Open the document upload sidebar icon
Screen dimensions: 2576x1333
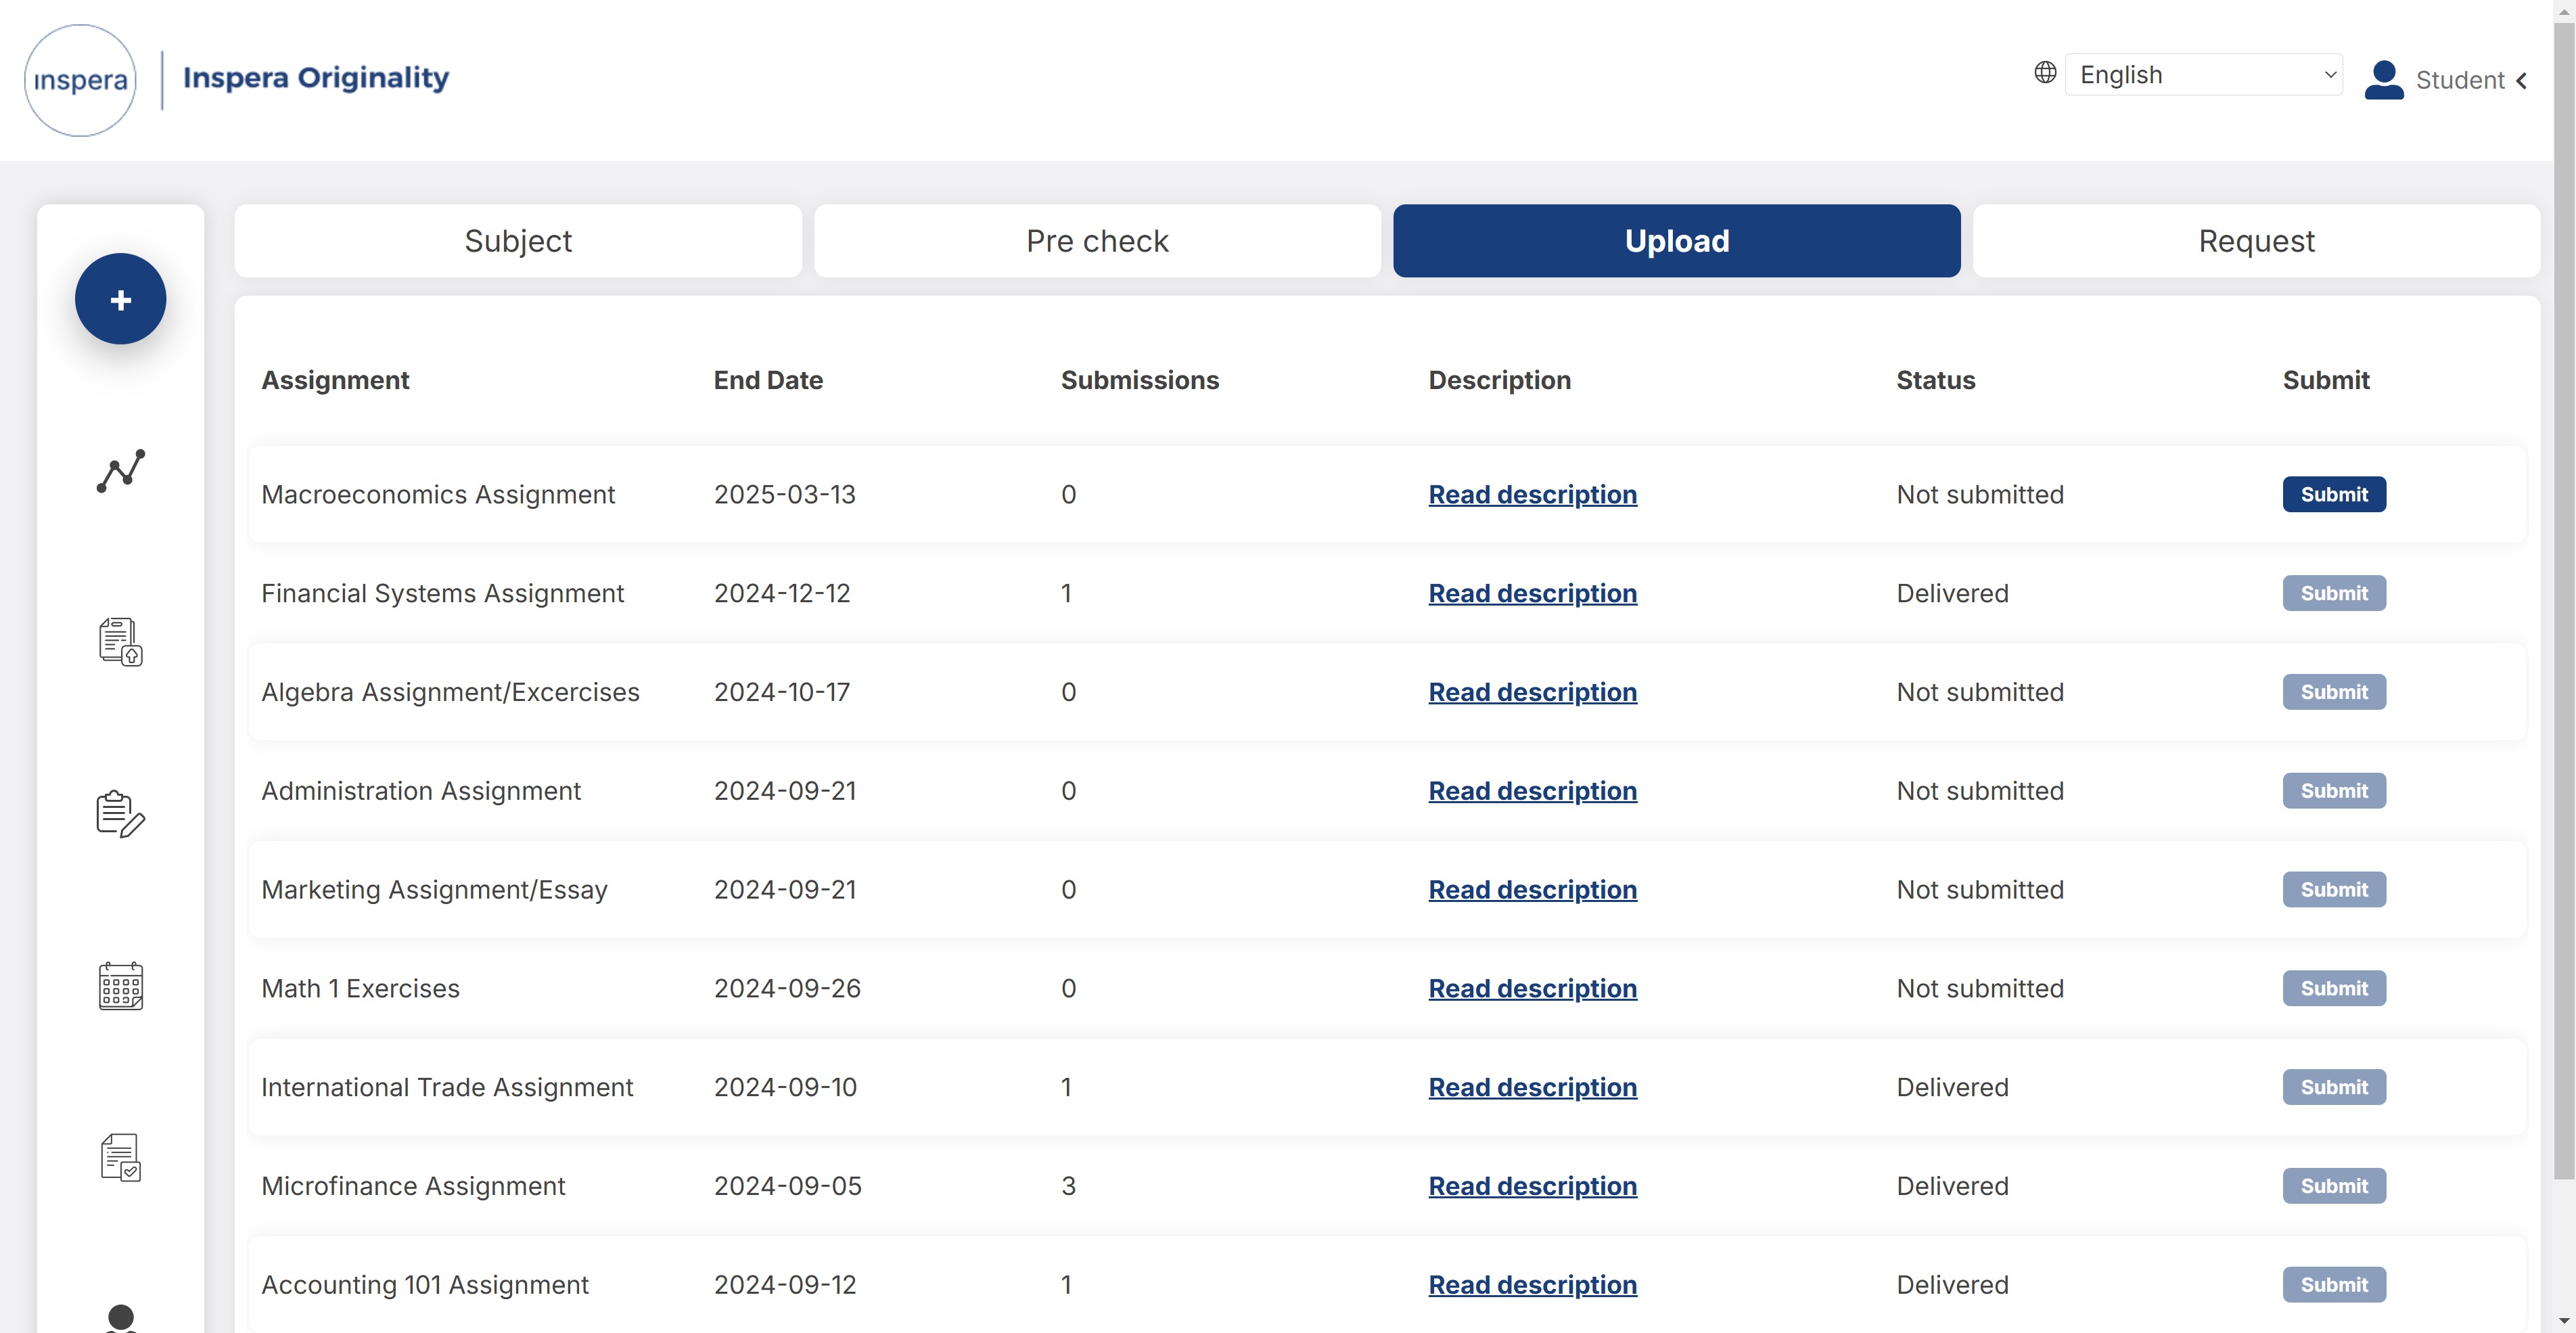[x=120, y=642]
